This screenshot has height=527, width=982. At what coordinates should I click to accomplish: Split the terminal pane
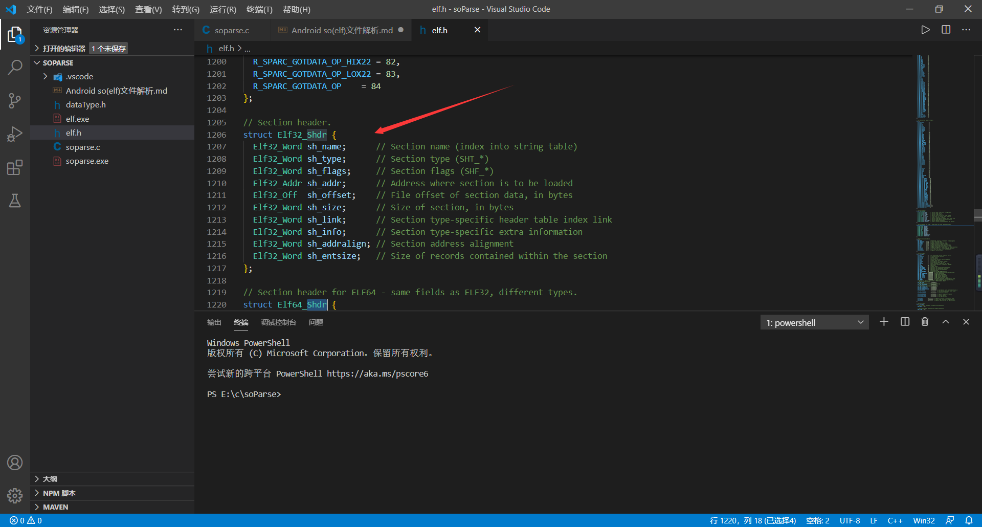(905, 322)
